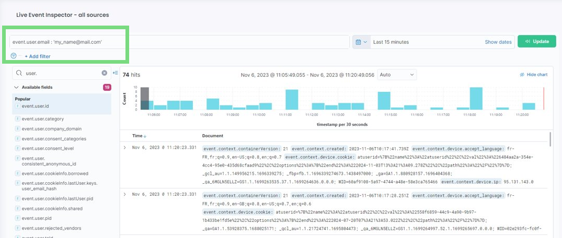Open the filter options menu icon
Image resolution: width=562 pixels, height=238 pixels.
tap(14, 56)
